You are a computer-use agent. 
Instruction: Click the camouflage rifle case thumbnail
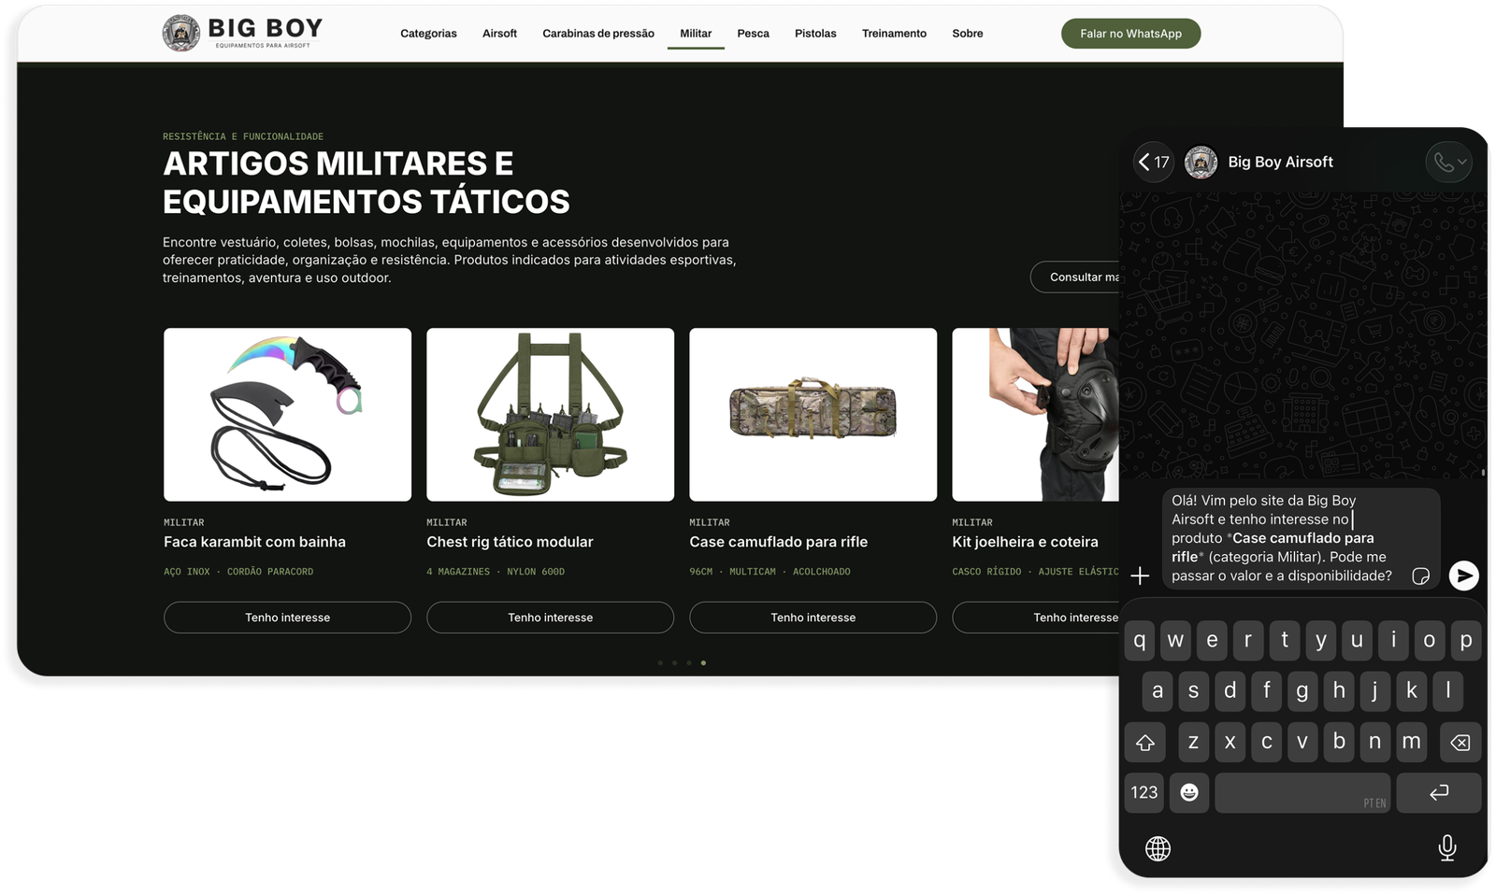pyautogui.click(x=813, y=414)
